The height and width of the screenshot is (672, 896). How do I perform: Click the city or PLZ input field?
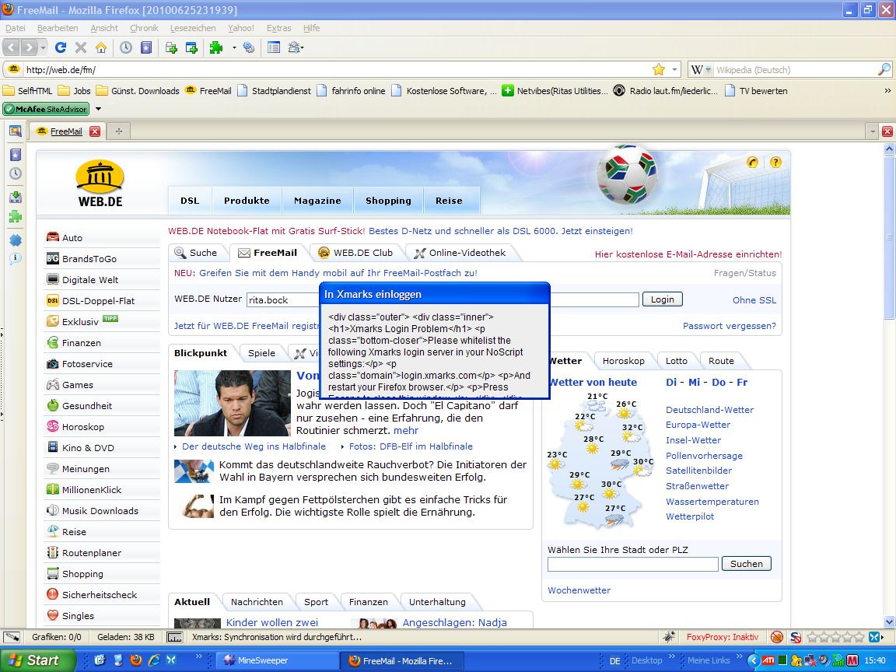point(632,564)
